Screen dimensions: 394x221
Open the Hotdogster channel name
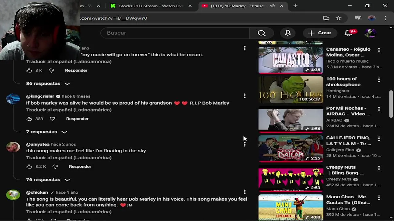(338, 91)
